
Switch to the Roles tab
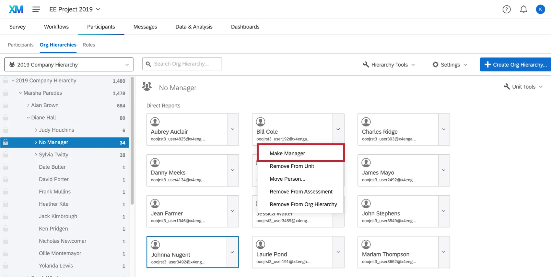point(89,45)
